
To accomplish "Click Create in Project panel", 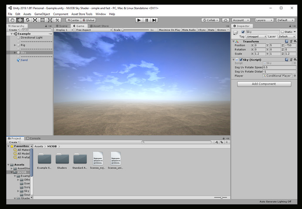I will point(14,142).
